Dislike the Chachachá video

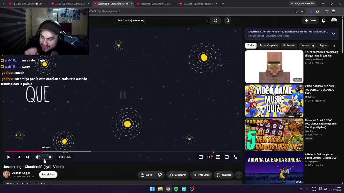click(160, 175)
